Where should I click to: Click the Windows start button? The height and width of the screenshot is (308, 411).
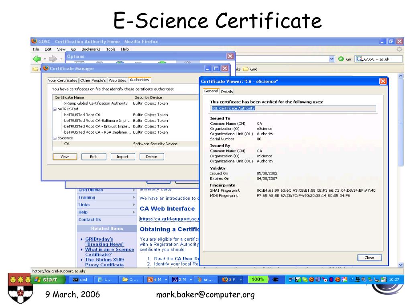[x=48, y=280]
